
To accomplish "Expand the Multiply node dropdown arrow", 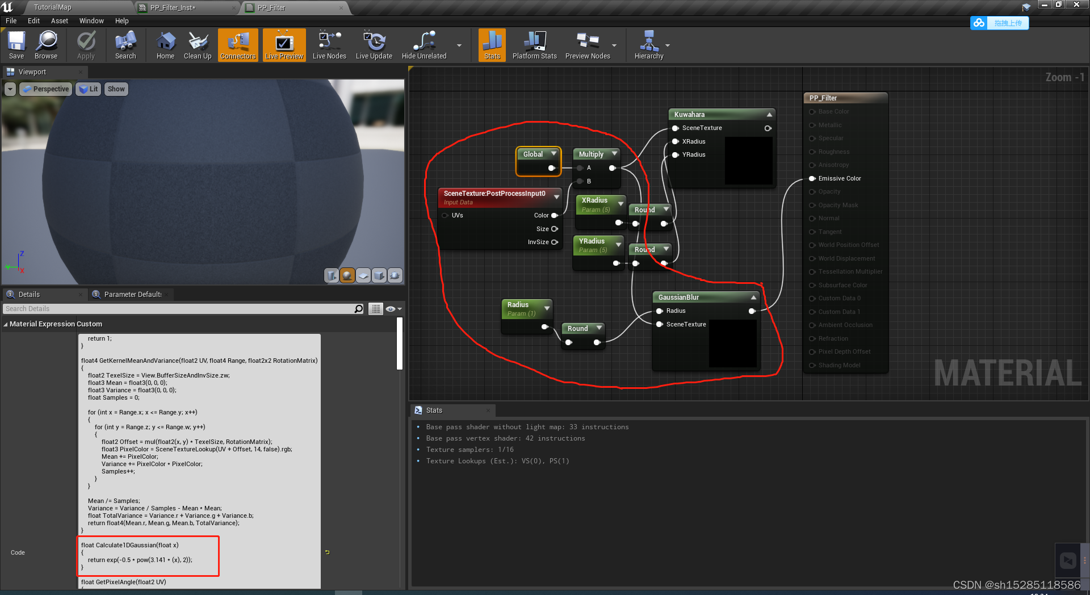I will pos(614,154).
